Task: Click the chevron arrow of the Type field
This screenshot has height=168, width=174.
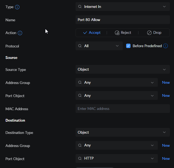Action: 164,7
